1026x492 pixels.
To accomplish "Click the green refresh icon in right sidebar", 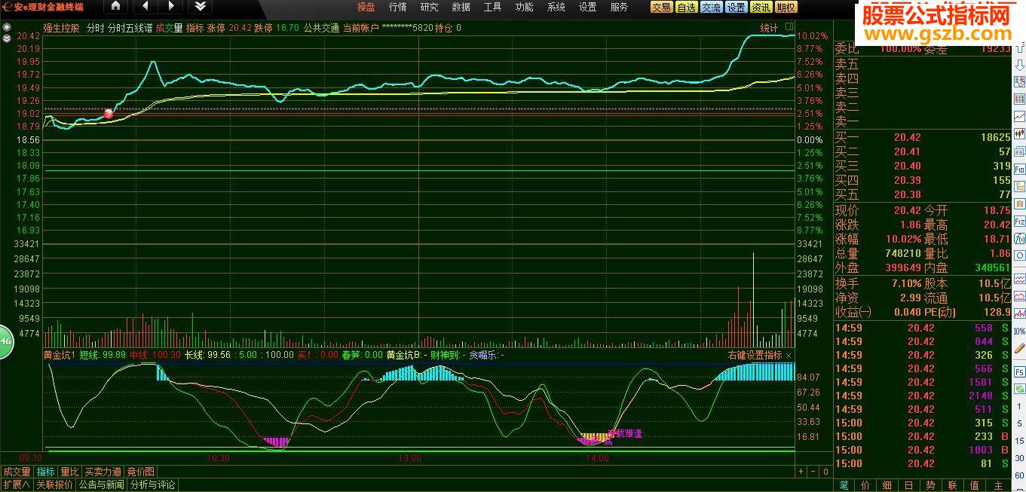I will (1019, 389).
